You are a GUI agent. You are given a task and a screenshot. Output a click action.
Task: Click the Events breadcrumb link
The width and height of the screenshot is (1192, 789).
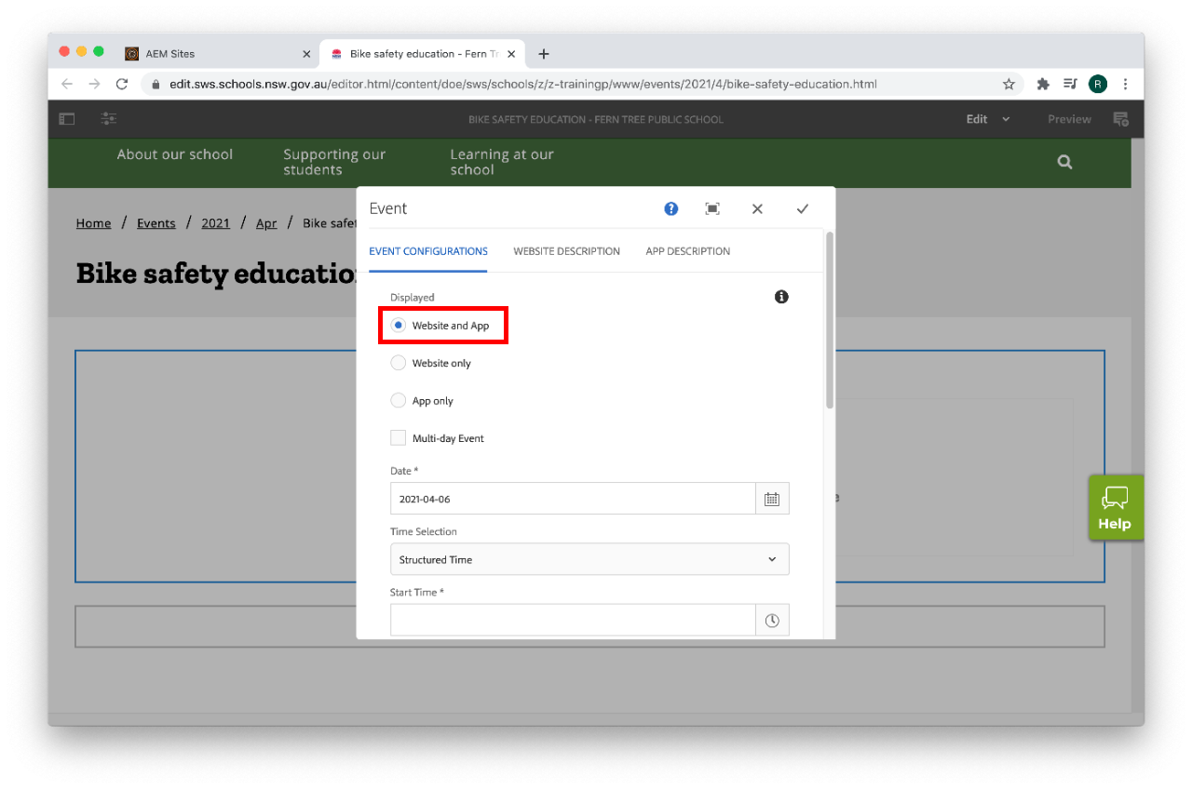pyautogui.click(x=156, y=223)
